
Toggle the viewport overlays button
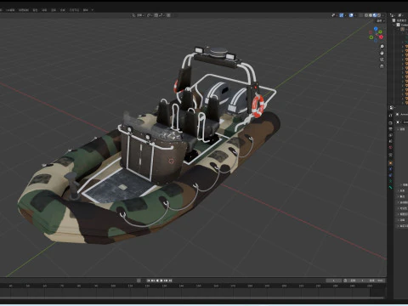(x=351, y=15)
